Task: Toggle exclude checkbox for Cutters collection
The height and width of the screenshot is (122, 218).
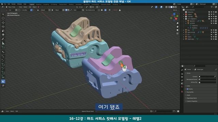Action: tap(209, 14)
